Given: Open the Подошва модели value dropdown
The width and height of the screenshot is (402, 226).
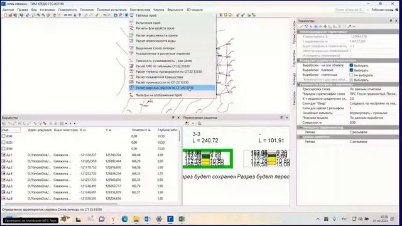Looking at the screenshot, I should tap(373, 118).
